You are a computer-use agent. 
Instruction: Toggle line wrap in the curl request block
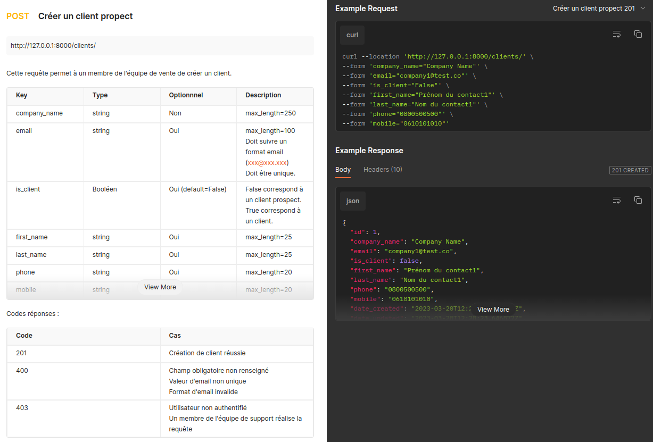point(617,35)
